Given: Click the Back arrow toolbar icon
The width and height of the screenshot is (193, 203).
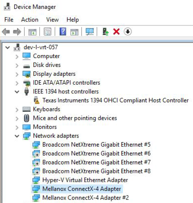Looking at the screenshot, I should [6, 32].
